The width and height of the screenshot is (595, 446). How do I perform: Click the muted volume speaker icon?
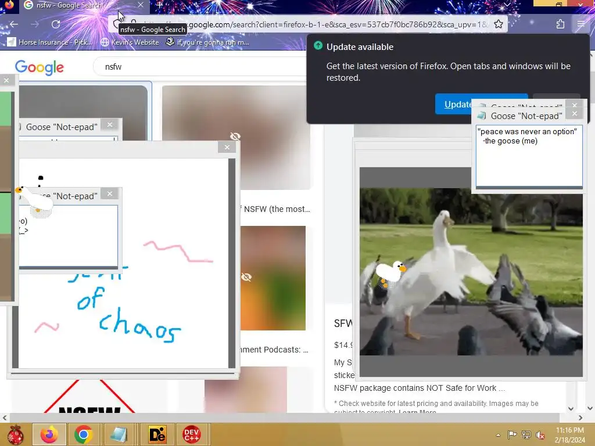(x=540, y=435)
